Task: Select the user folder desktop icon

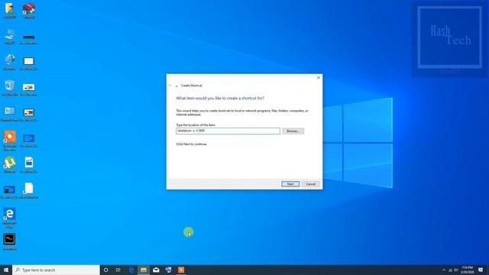Action: pos(10,11)
